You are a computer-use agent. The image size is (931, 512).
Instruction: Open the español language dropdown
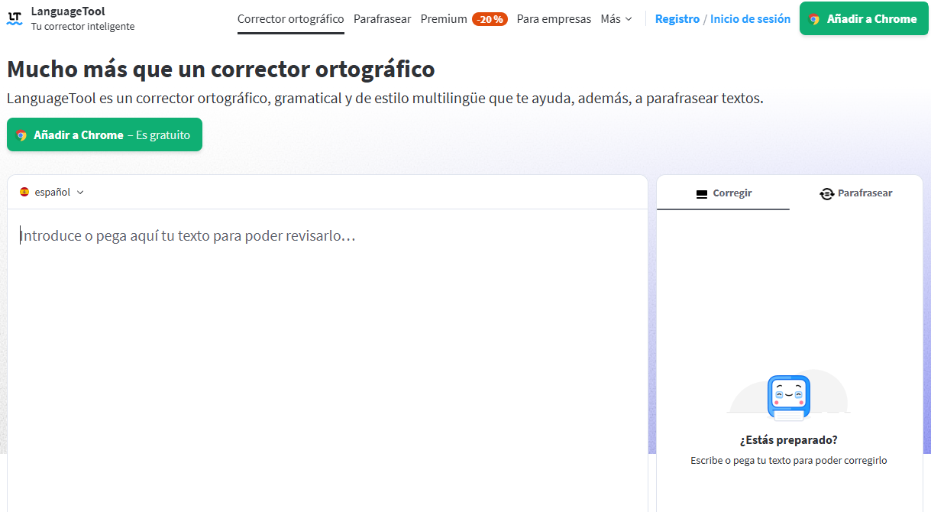click(52, 193)
